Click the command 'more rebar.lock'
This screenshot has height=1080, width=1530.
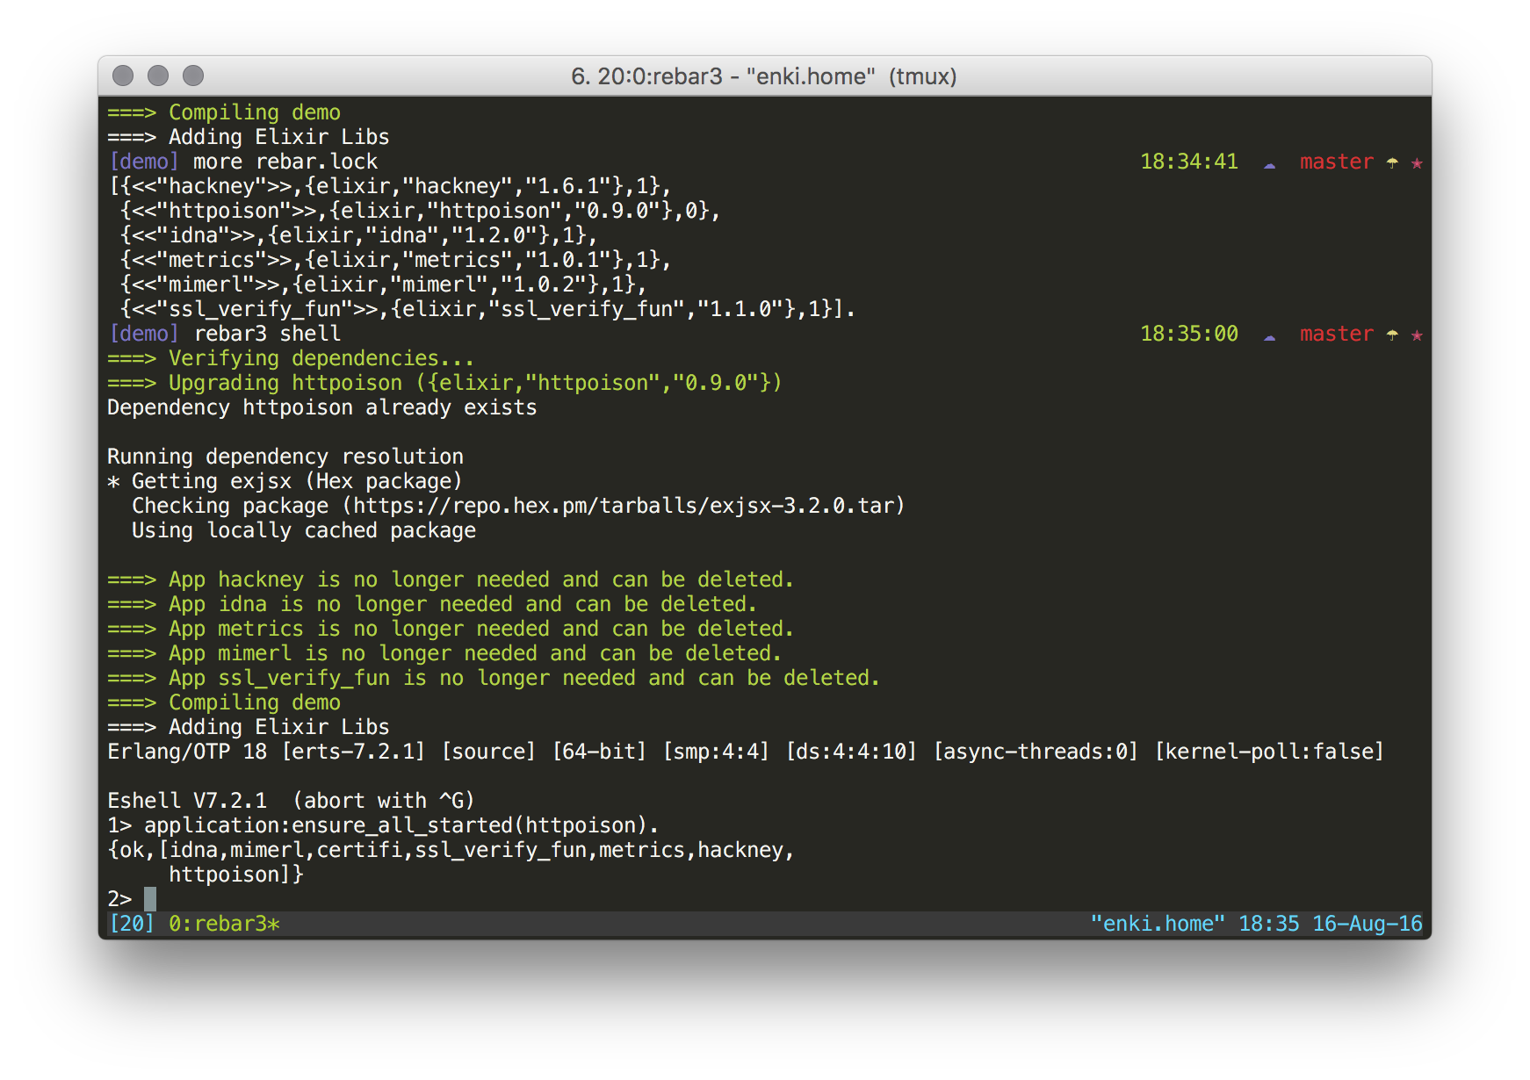(x=285, y=162)
